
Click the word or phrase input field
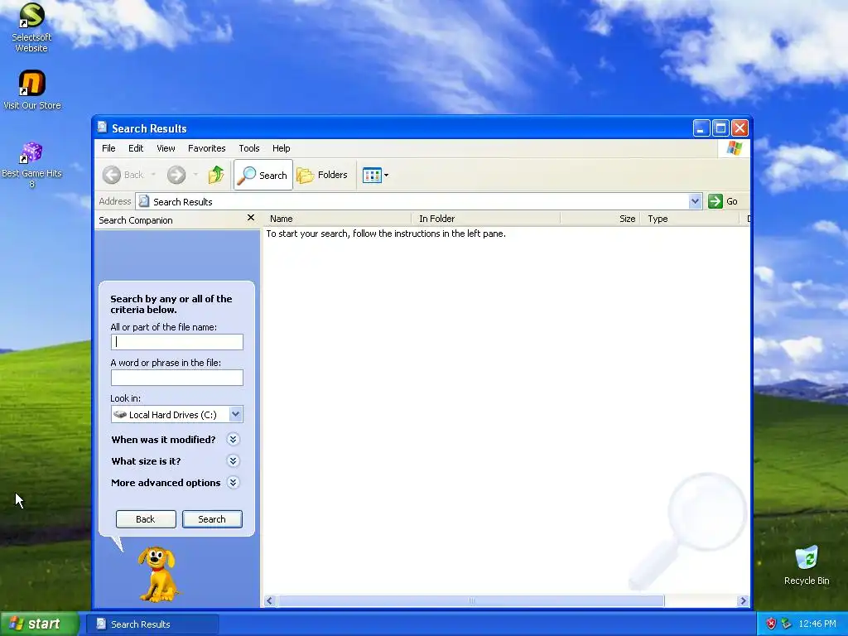click(177, 378)
